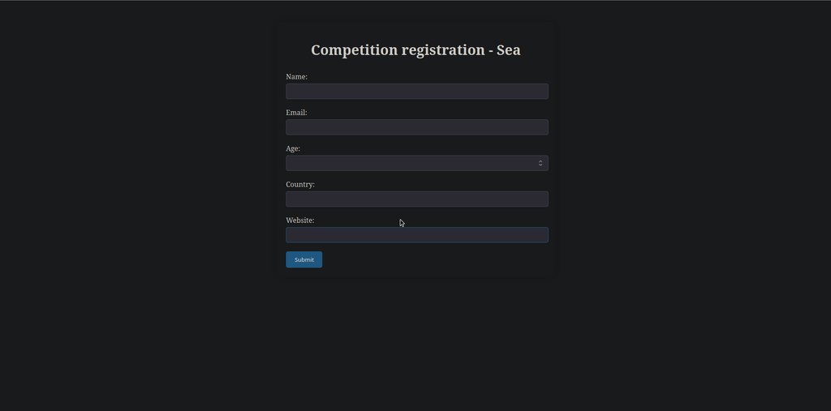Screen dimensions: 831x411
Task: Click the Competition registration - Sea heading
Action: 415,50
